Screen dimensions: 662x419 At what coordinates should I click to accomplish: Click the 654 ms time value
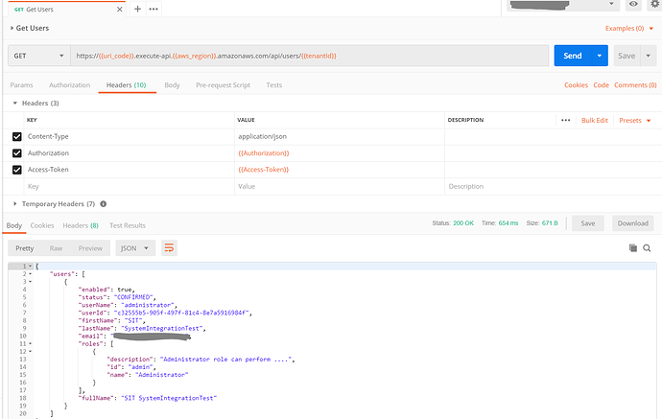(x=508, y=223)
